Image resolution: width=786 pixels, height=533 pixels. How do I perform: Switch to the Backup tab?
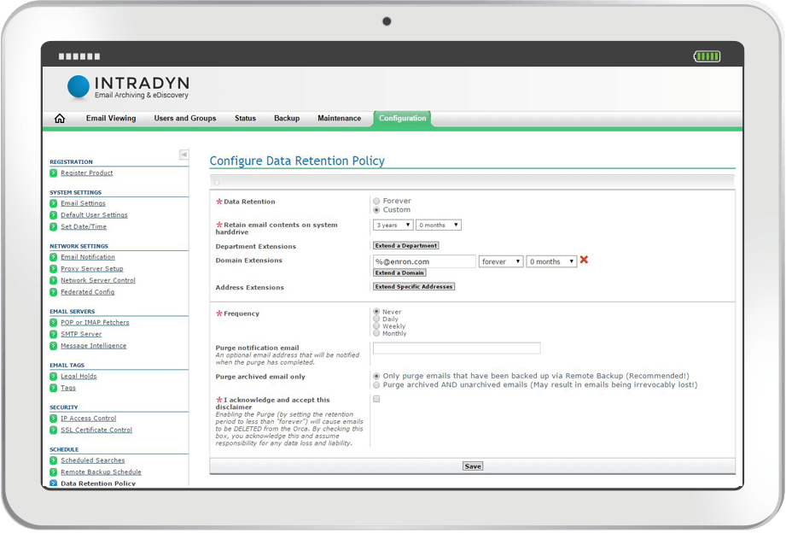click(287, 118)
